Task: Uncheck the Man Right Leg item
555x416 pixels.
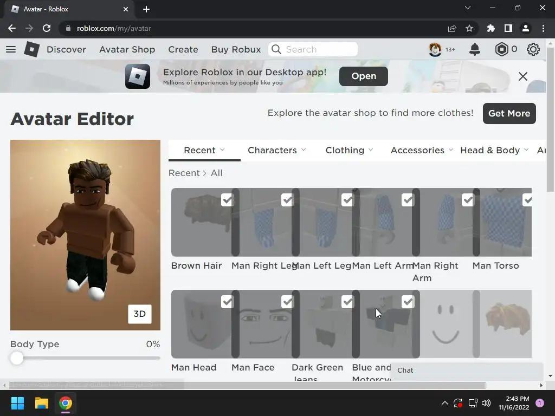Action: coord(287,200)
